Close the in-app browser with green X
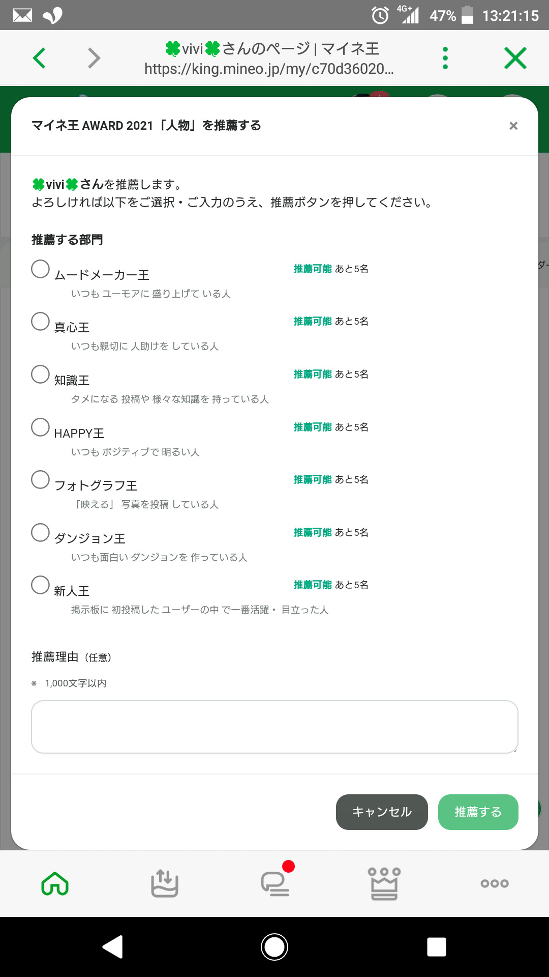The width and height of the screenshot is (549, 977). coord(515,58)
